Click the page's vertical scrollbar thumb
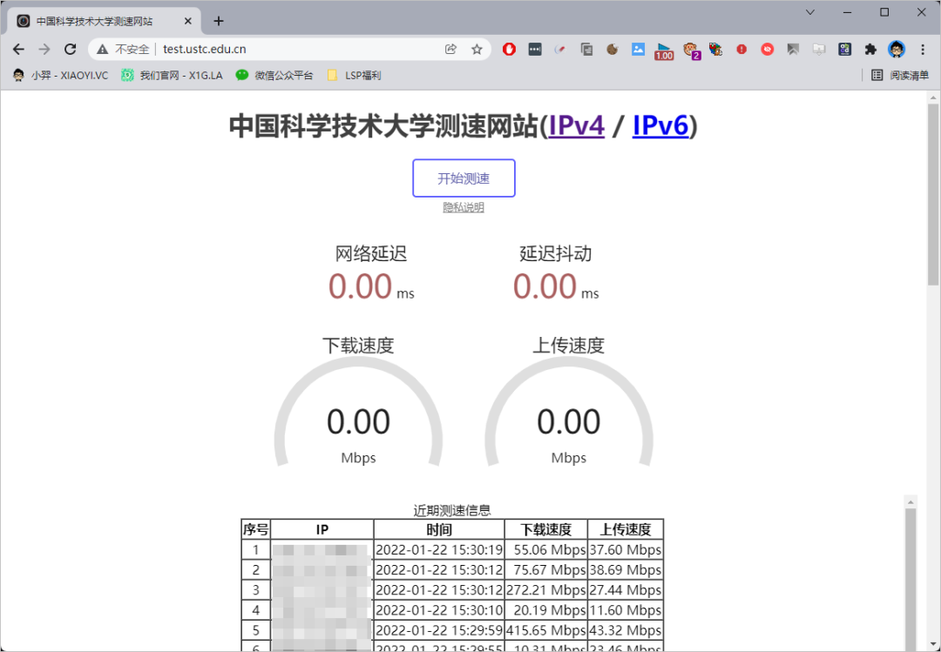This screenshot has height=652, width=941. [x=933, y=195]
